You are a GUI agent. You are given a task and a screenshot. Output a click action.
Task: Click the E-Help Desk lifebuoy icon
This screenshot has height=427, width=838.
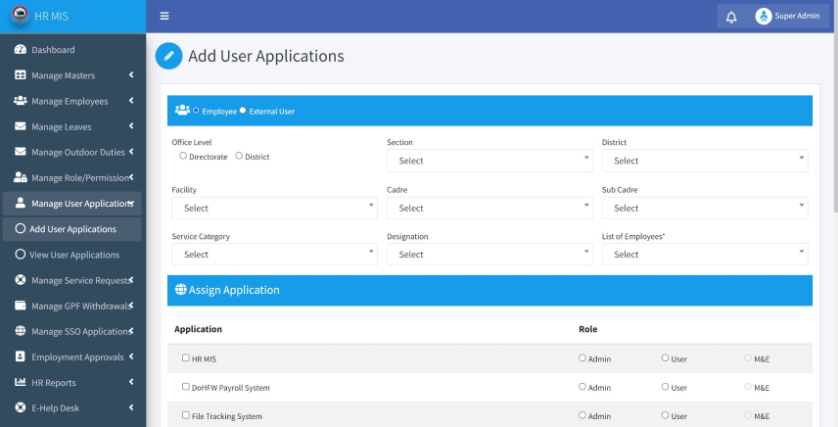(21, 407)
